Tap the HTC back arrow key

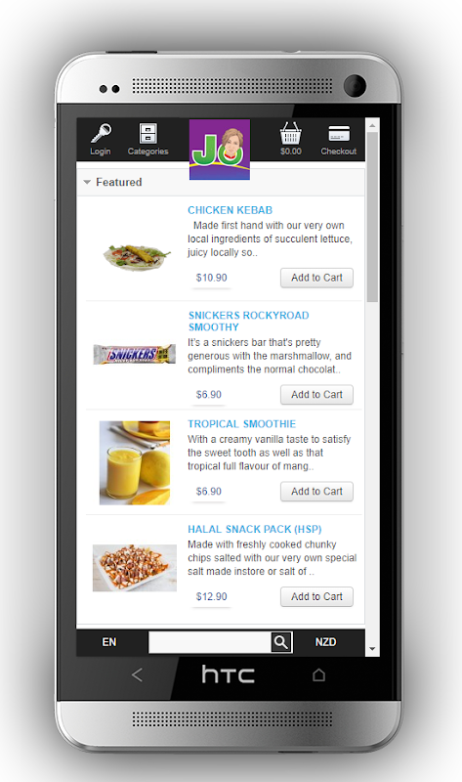coord(137,674)
